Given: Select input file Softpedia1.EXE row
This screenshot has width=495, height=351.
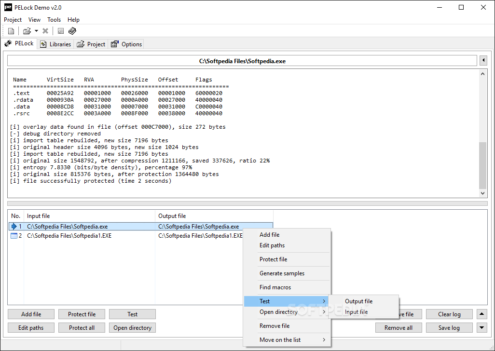Looking at the screenshot, I should 69,236.
